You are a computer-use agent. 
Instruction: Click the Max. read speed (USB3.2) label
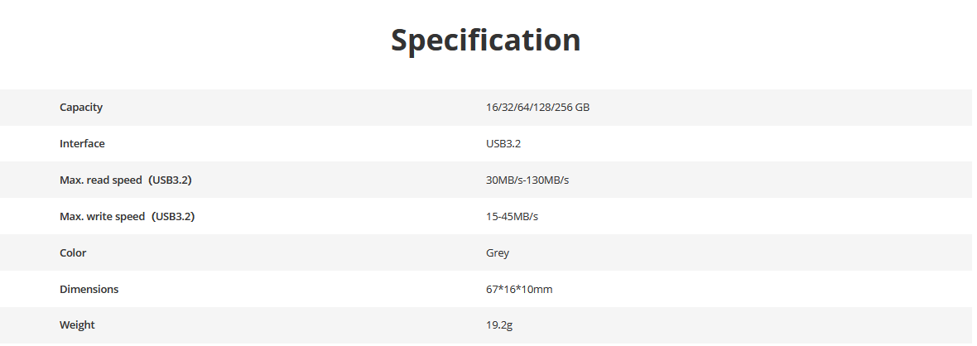(131, 180)
